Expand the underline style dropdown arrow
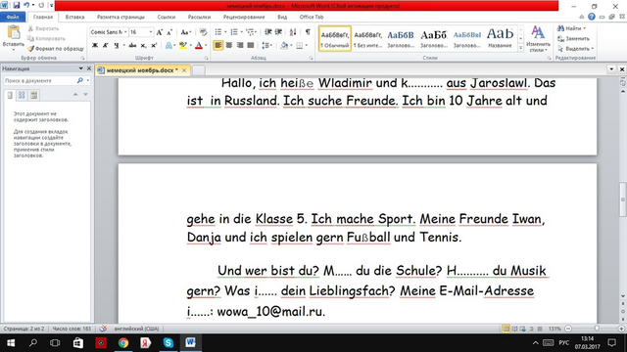The height and width of the screenshot is (352, 627). 123,46
